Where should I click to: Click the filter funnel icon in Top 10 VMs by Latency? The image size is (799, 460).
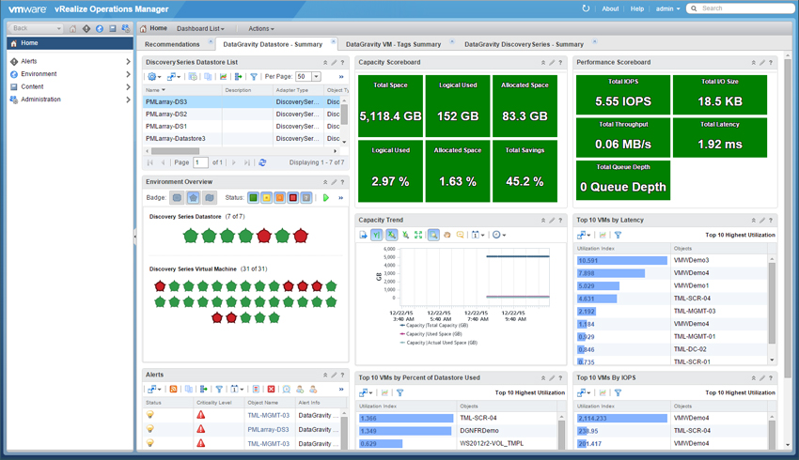tap(618, 235)
